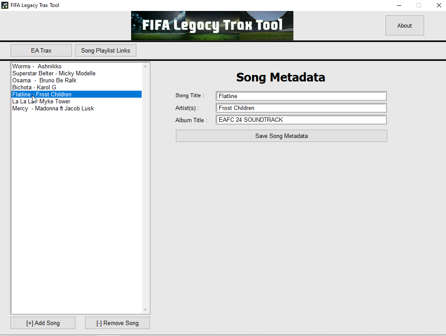Click the FIFA Legacy Trax Tool app icon
Image resolution: width=446 pixels, height=336 pixels.
coord(5,5)
